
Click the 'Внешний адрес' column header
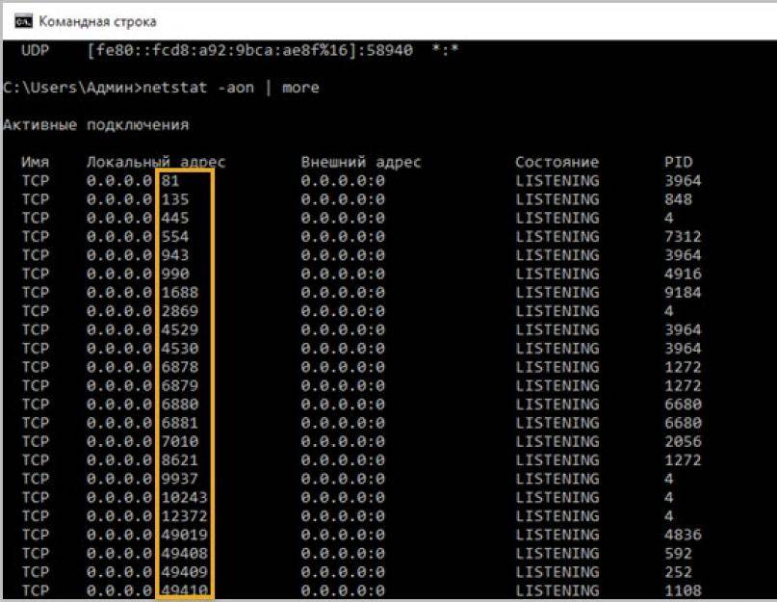pos(361,162)
